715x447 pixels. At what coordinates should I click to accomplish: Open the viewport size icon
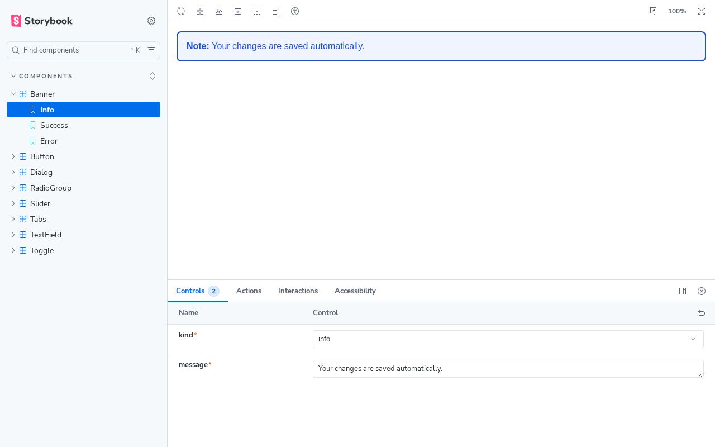pos(276,11)
